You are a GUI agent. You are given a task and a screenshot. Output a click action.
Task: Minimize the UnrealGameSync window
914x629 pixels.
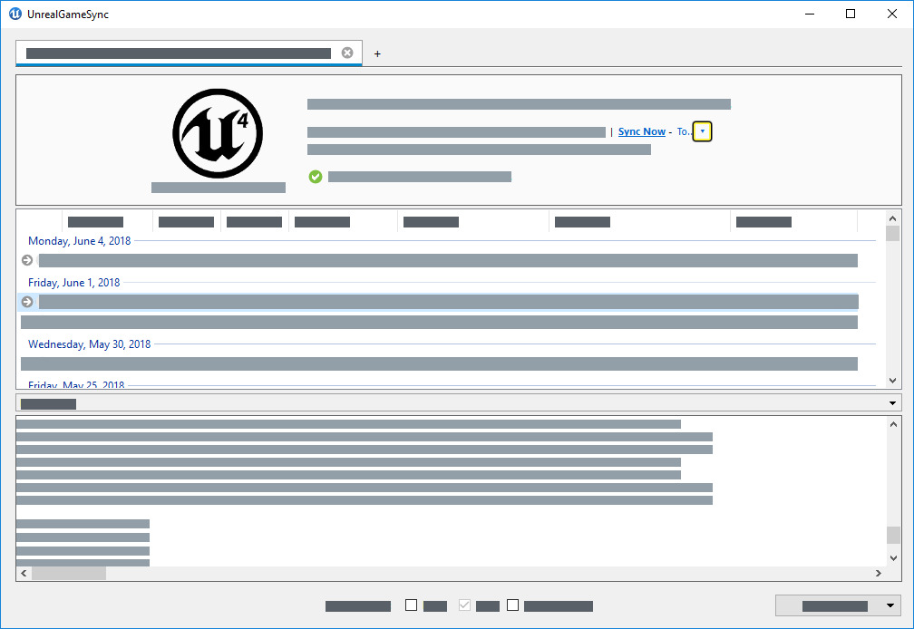click(x=810, y=14)
